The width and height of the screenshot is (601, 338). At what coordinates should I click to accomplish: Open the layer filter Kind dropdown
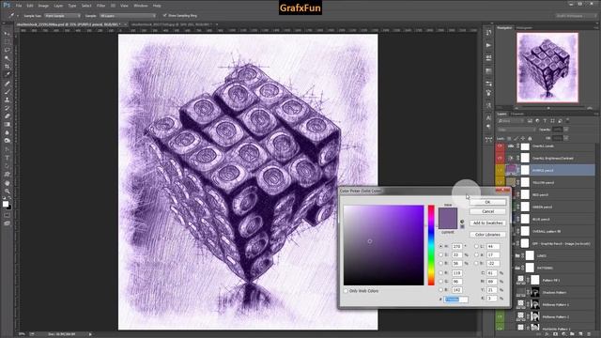[x=511, y=121]
